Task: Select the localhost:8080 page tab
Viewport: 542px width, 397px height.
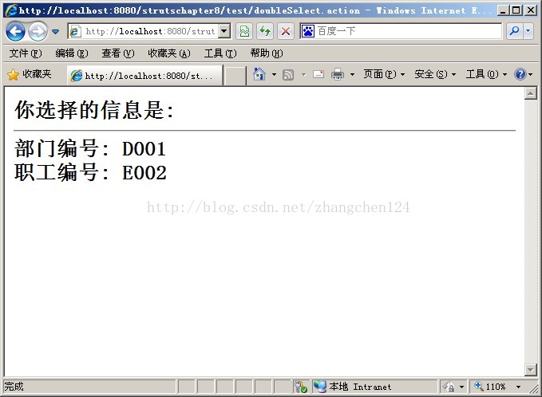Action: (144, 75)
